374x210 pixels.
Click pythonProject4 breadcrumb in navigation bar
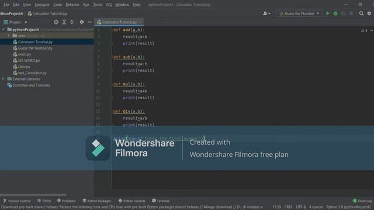tap(12, 13)
